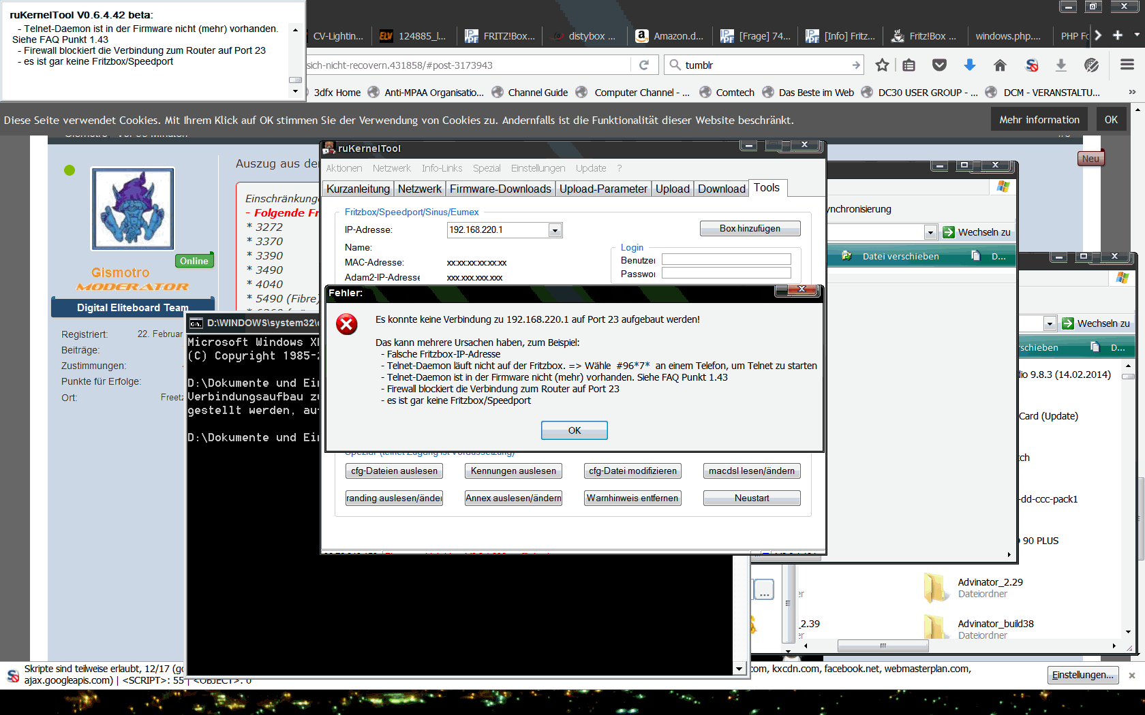Screen dimensions: 1145x715
Task: Click the blue download arrow toolbar icon
Action: pyautogui.click(x=969, y=65)
